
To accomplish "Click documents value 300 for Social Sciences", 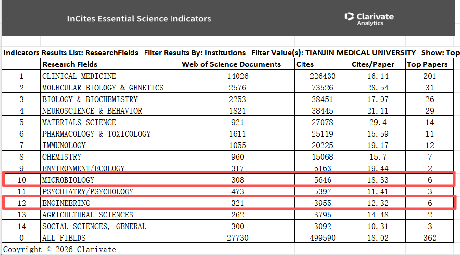I will click(237, 226).
